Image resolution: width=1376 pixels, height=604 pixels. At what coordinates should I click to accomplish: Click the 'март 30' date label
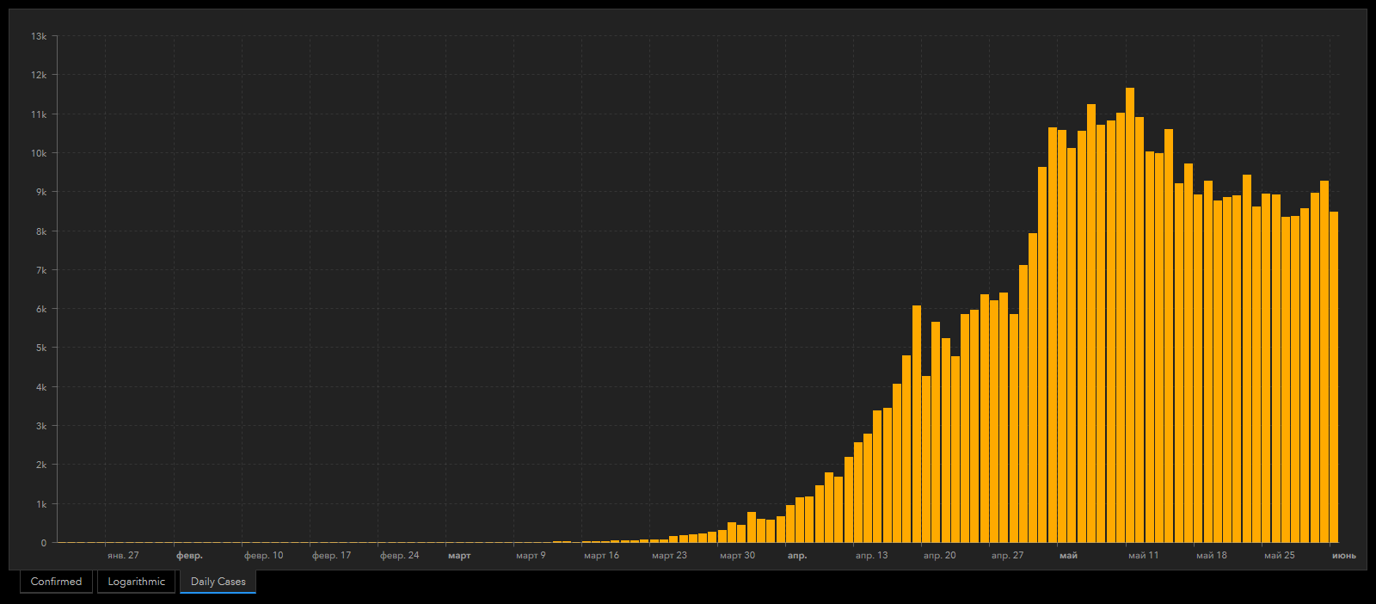(x=737, y=555)
